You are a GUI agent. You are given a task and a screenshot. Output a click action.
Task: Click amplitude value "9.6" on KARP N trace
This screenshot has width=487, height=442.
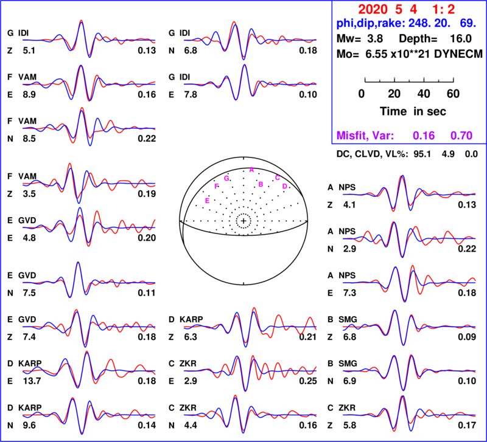coord(29,425)
